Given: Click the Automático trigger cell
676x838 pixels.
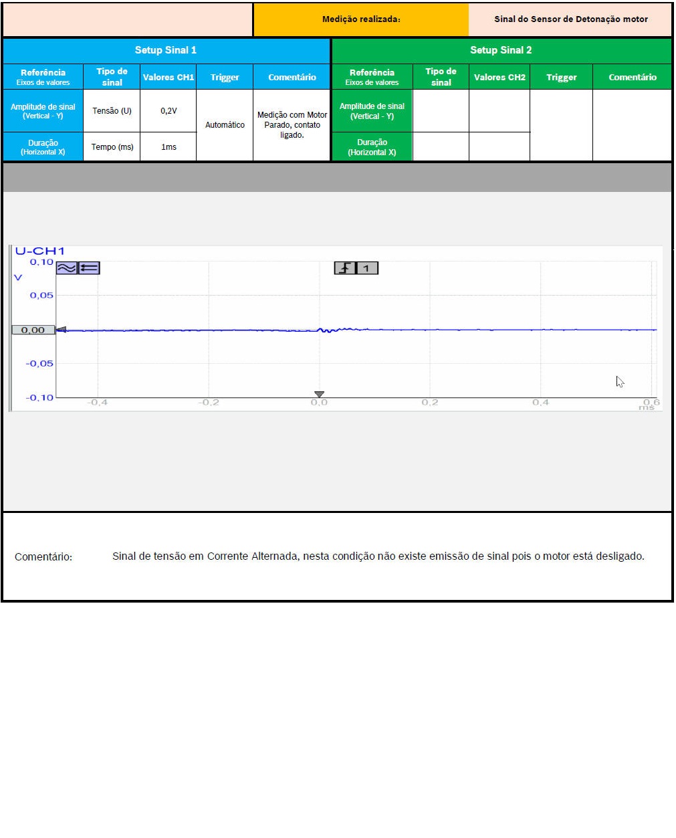Looking at the screenshot, I should pyautogui.click(x=225, y=125).
